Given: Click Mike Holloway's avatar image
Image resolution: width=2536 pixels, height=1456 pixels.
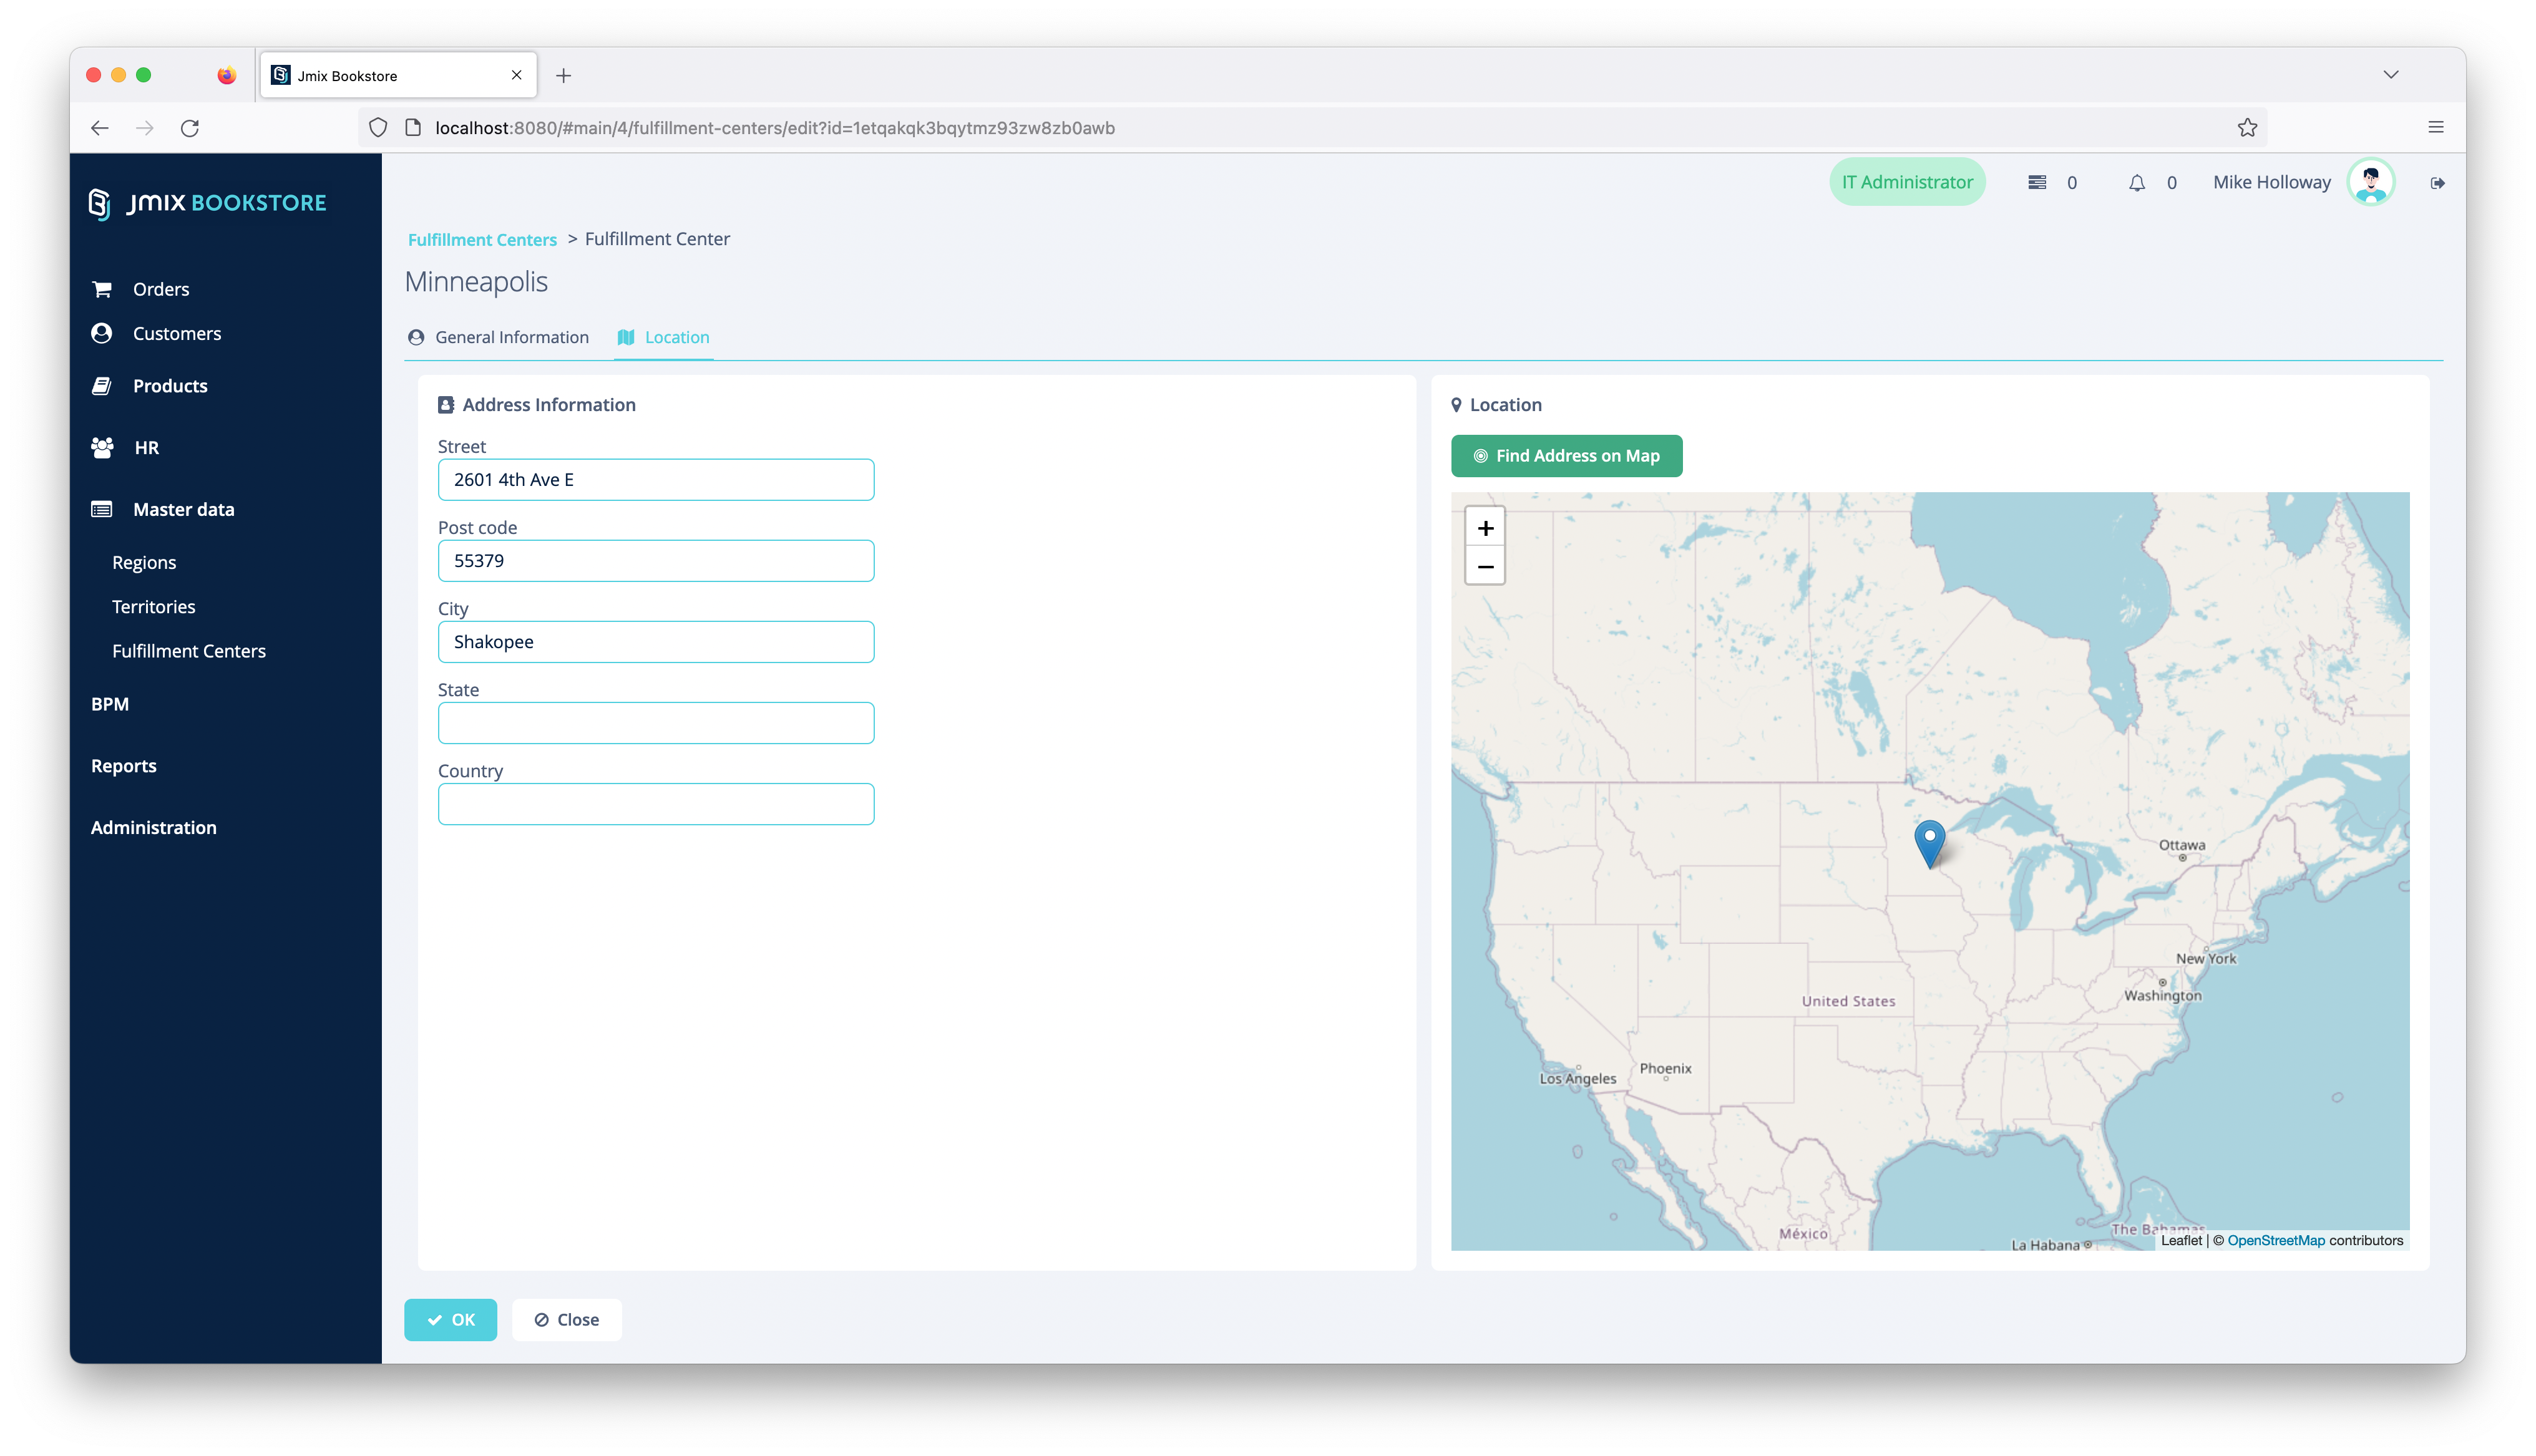Looking at the screenshot, I should (2370, 183).
